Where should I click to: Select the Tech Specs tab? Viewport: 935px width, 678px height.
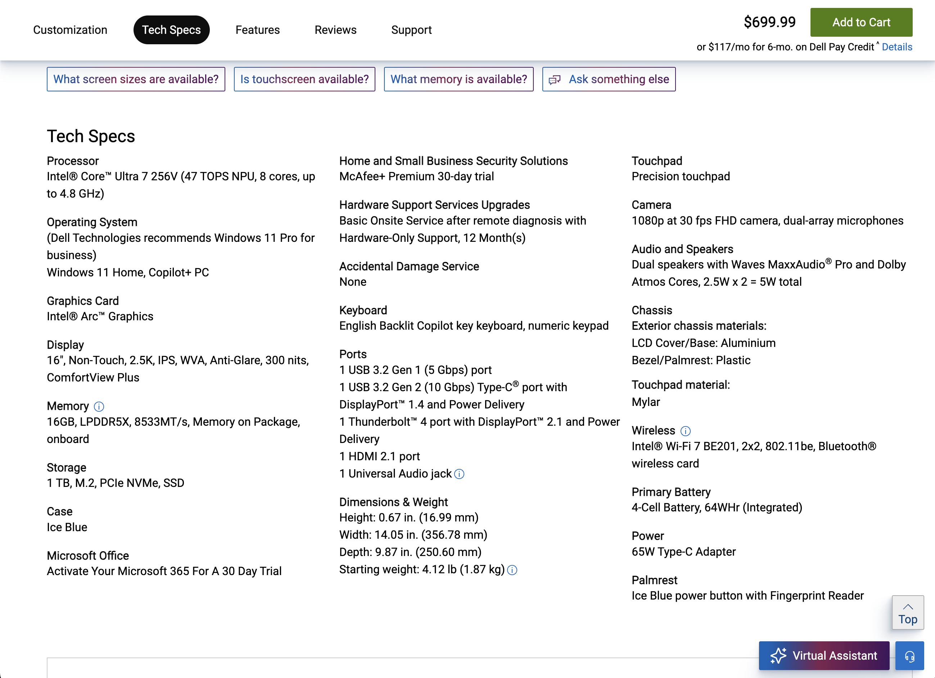tap(171, 29)
